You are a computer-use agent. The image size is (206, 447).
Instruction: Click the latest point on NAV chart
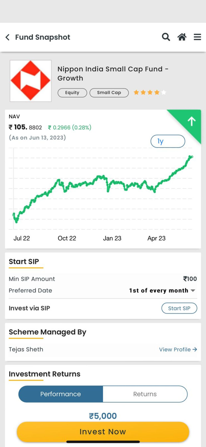(191, 157)
